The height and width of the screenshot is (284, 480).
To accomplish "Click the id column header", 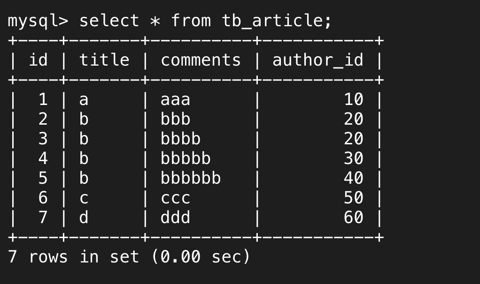I will tap(38, 60).
